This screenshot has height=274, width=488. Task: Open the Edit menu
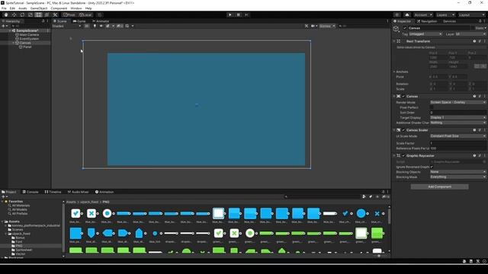click(12, 8)
